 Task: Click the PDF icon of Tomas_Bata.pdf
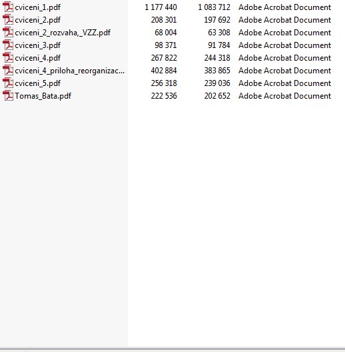(8, 96)
